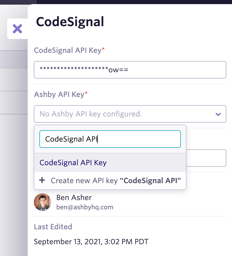
Task: Click the "Last Edited" label
Action: pos(53,227)
